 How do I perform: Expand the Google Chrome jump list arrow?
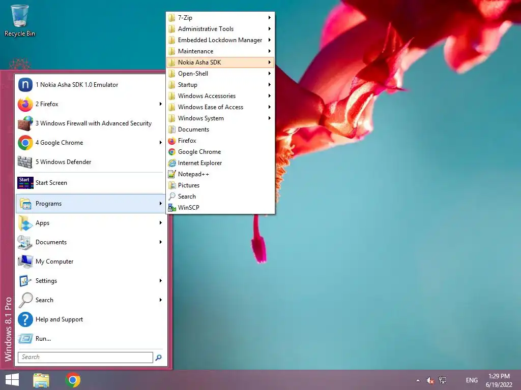(160, 143)
